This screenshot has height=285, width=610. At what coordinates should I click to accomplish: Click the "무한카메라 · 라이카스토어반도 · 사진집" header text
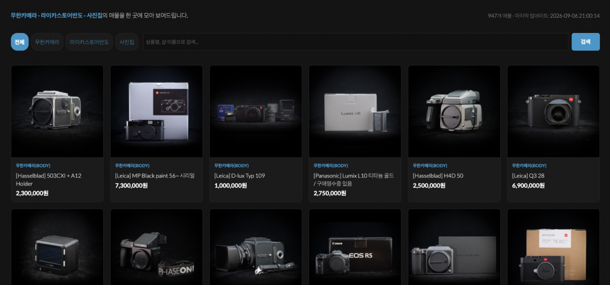tap(56, 15)
